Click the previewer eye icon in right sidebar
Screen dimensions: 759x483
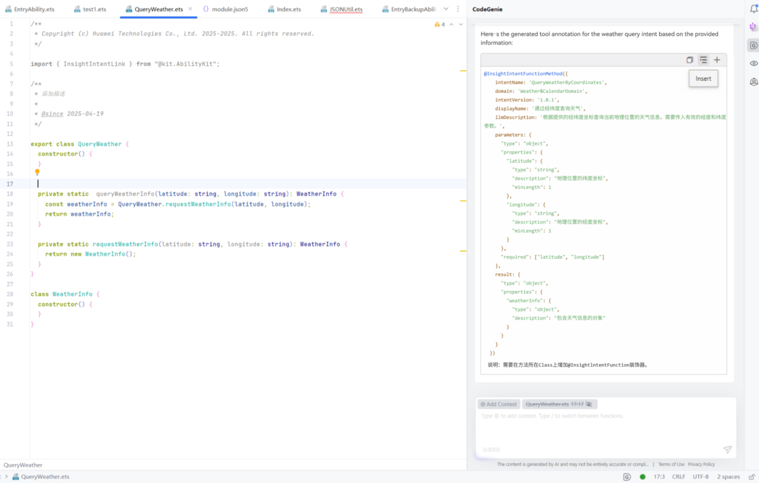click(753, 63)
